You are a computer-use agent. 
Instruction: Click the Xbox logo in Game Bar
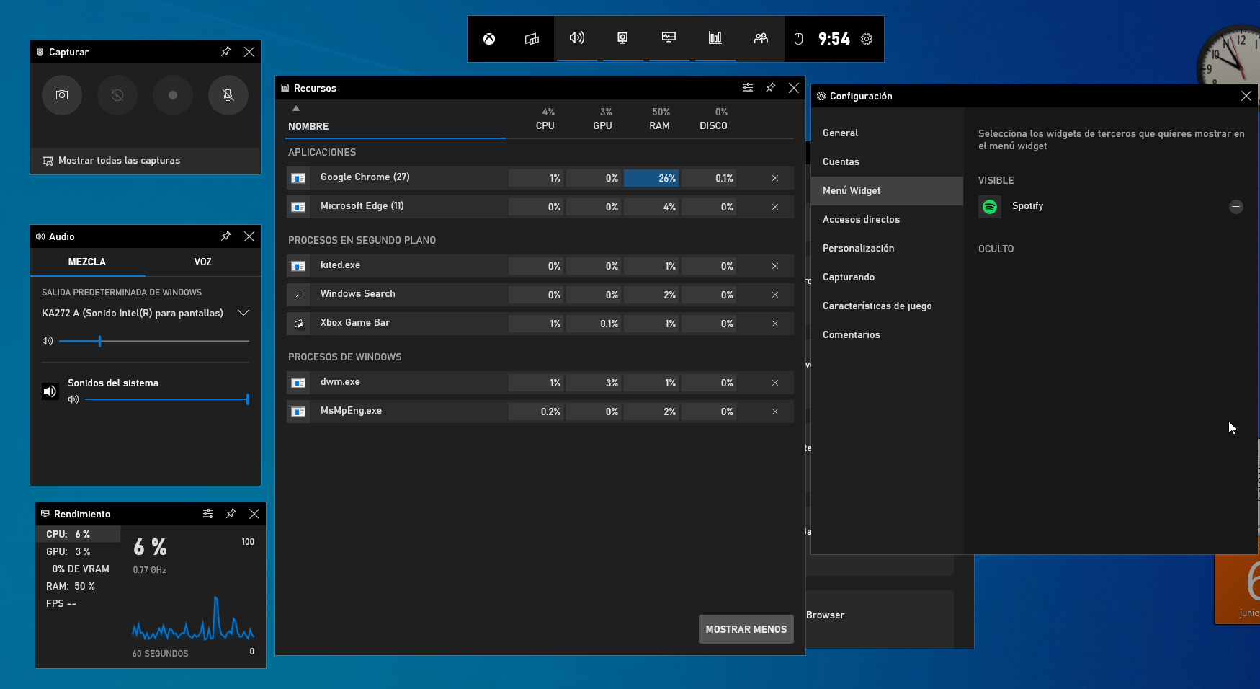[489, 39]
